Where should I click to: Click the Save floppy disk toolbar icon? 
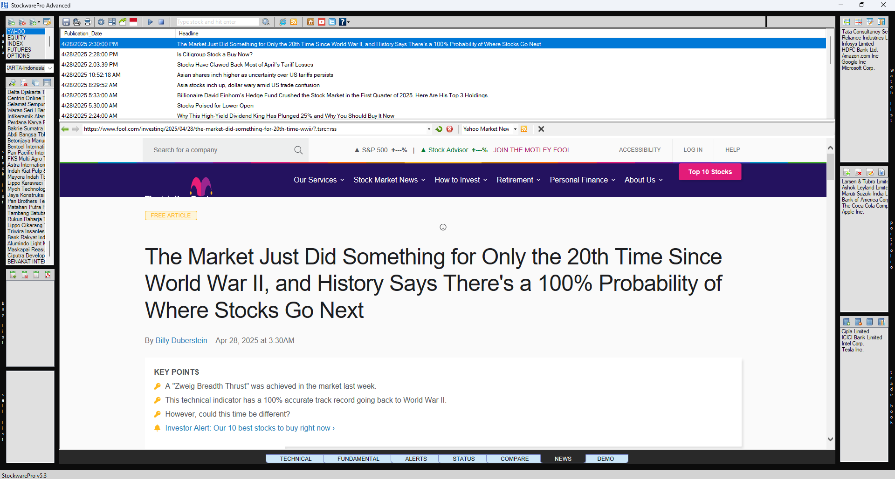pos(66,22)
